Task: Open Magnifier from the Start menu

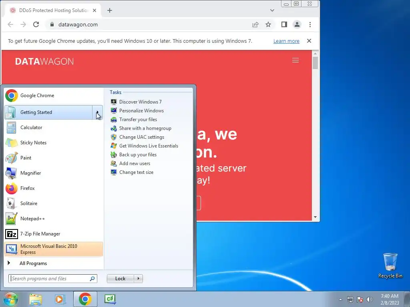Action: tap(54, 173)
